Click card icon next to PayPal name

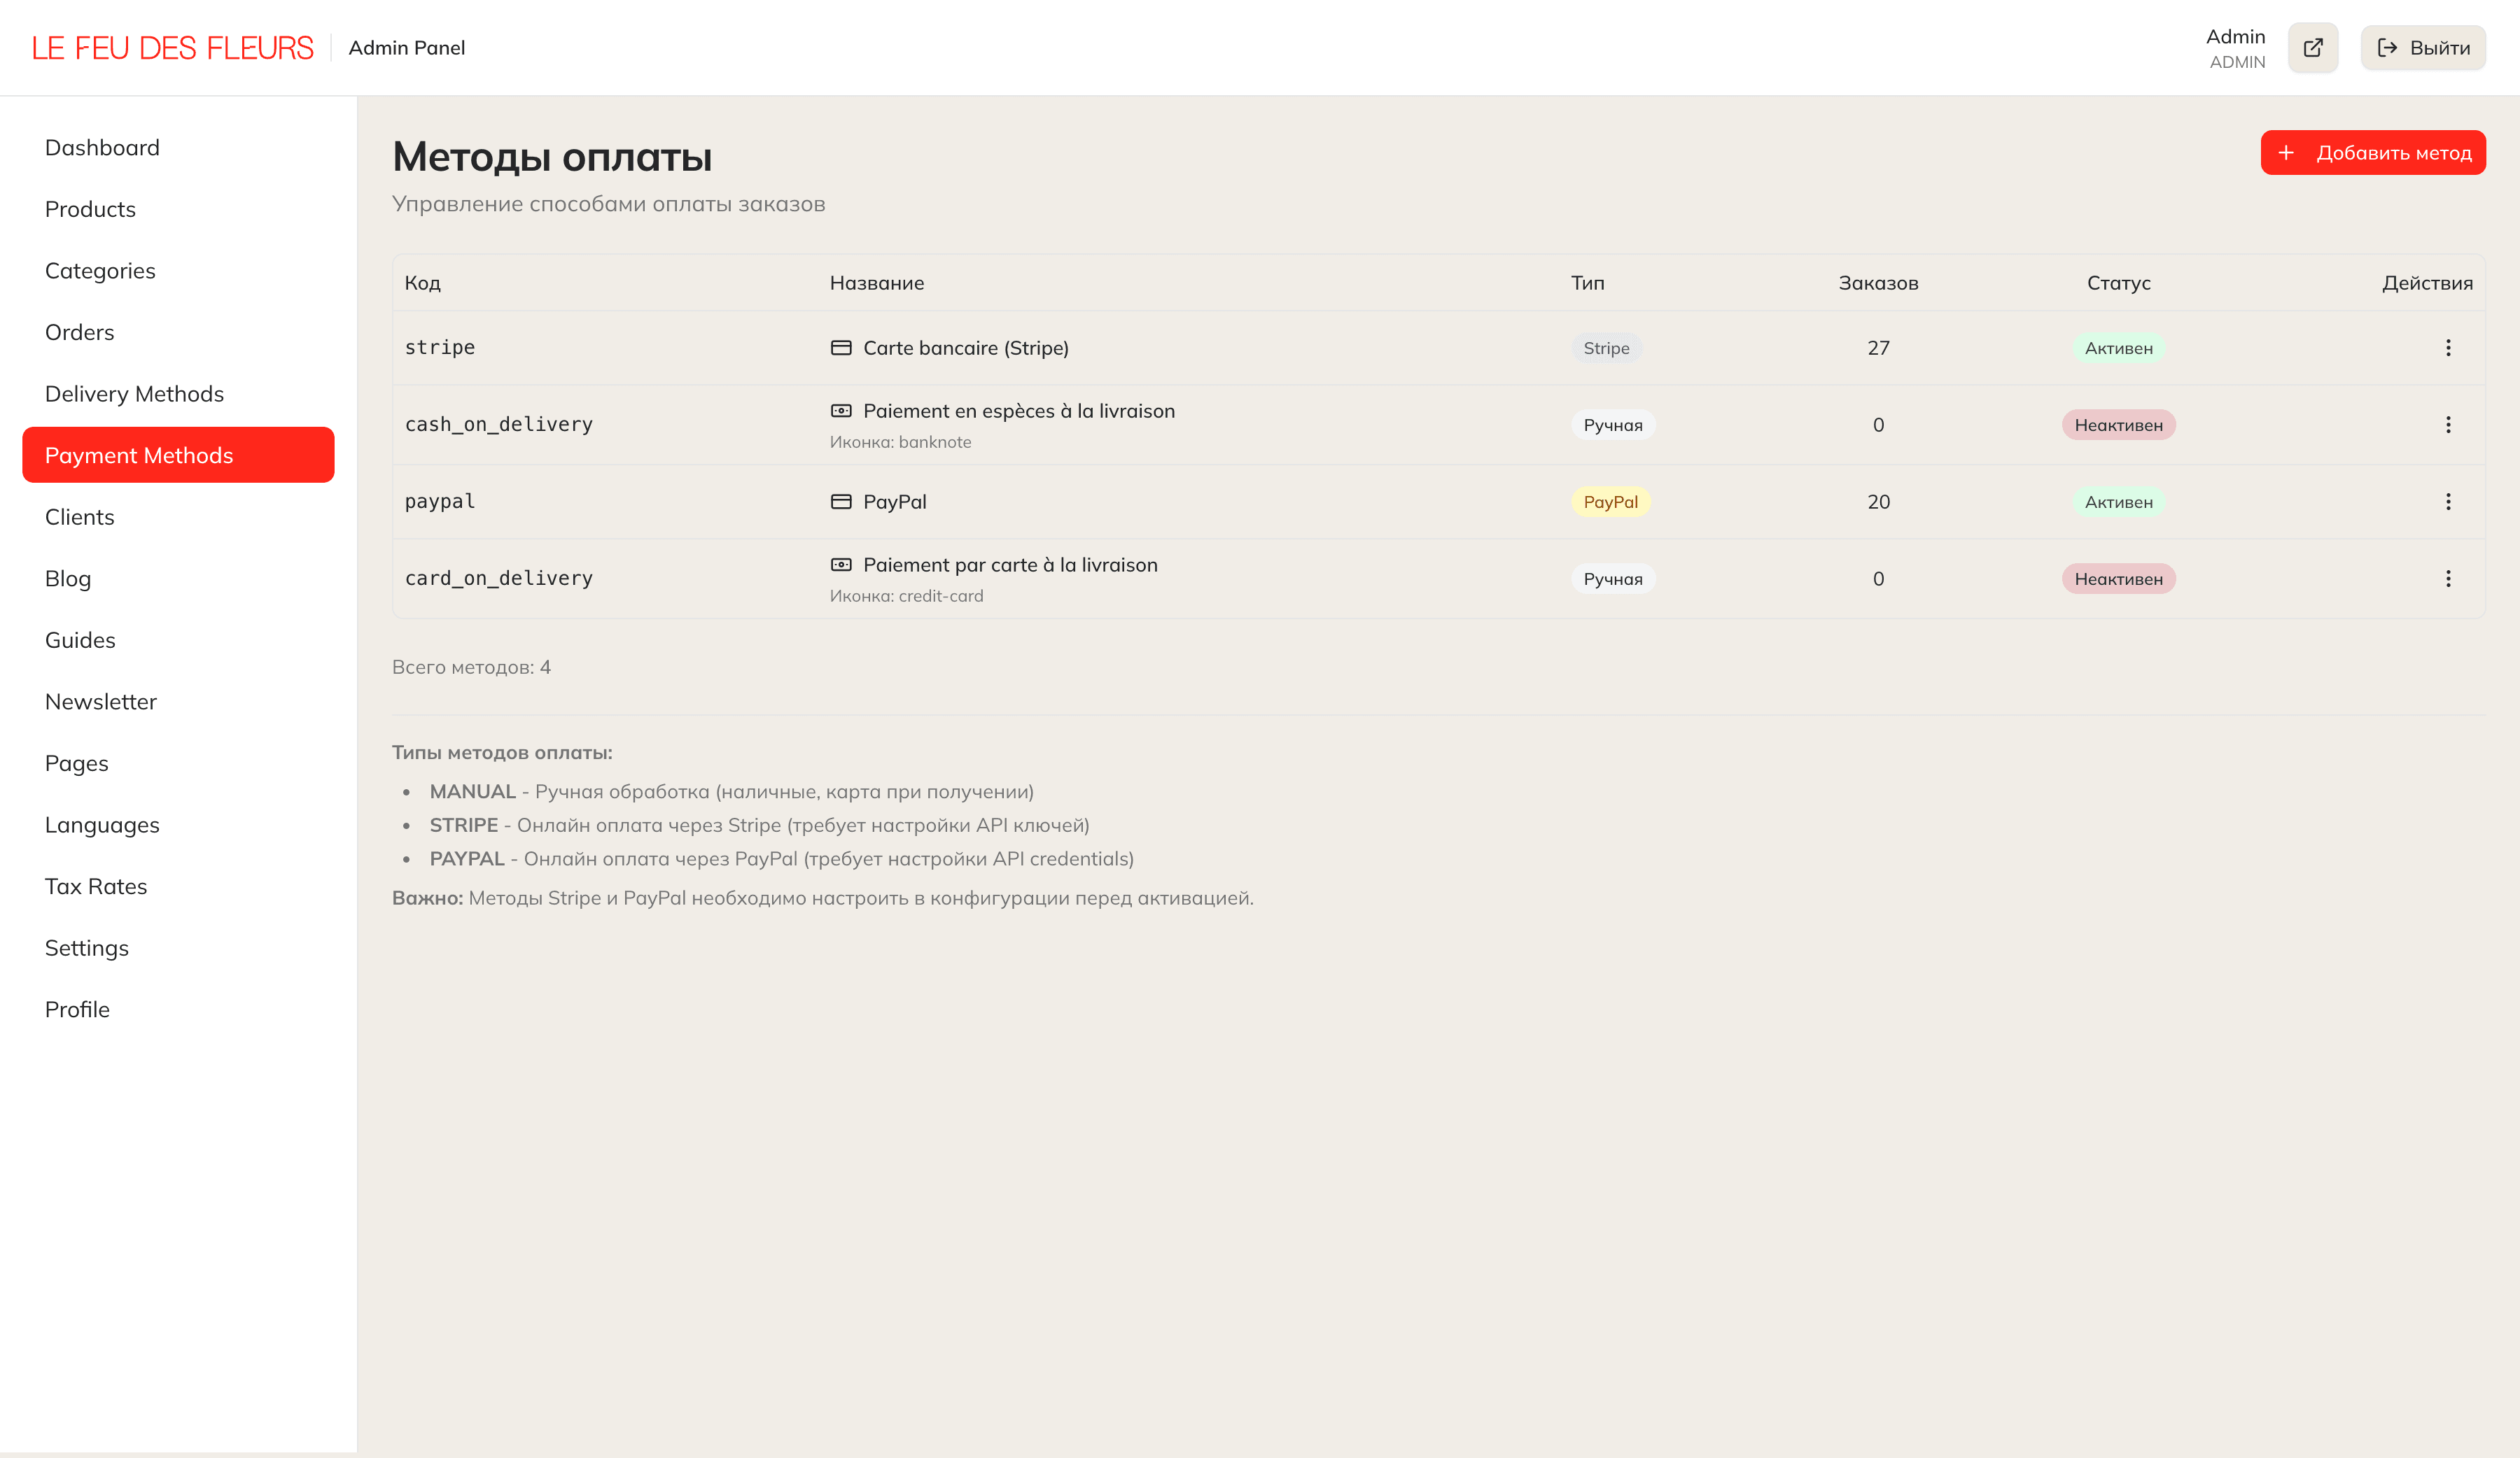[x=841, y=502]
